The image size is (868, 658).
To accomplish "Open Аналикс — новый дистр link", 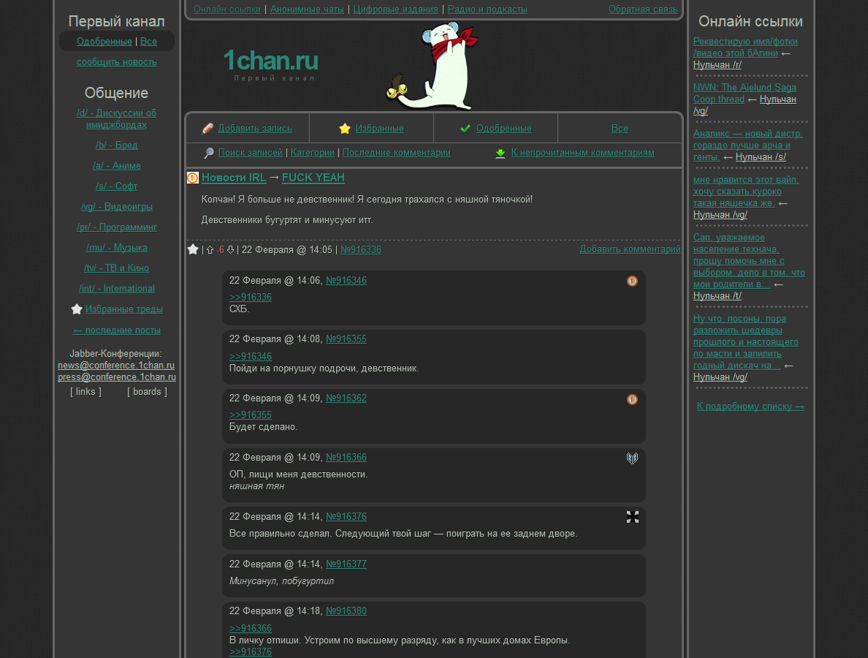I will [748, 145].
